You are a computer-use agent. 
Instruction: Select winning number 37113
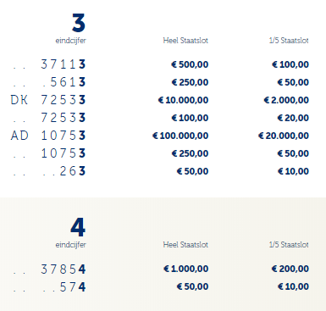point(63,64)
